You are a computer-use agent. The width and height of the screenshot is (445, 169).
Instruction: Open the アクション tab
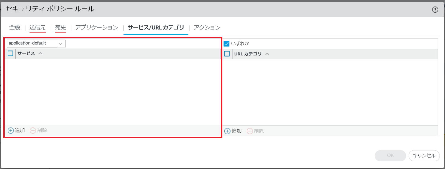(x=207, y=28)
